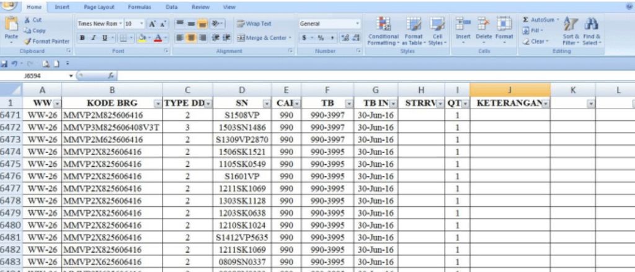Screen dimensions: 635x272
Task: Open Find & Select
Action: click(592, 31)
